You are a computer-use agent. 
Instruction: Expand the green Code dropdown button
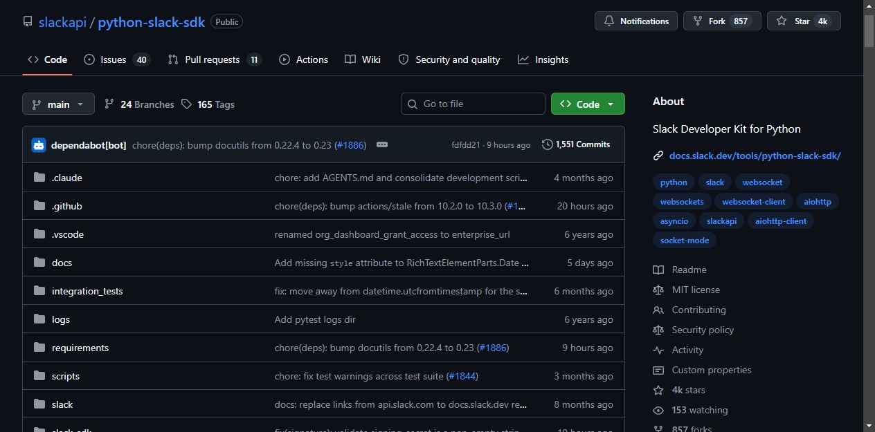(x=588, y=104)
